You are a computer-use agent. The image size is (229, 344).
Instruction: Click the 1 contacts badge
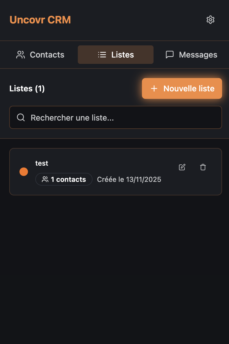point(64,179)
